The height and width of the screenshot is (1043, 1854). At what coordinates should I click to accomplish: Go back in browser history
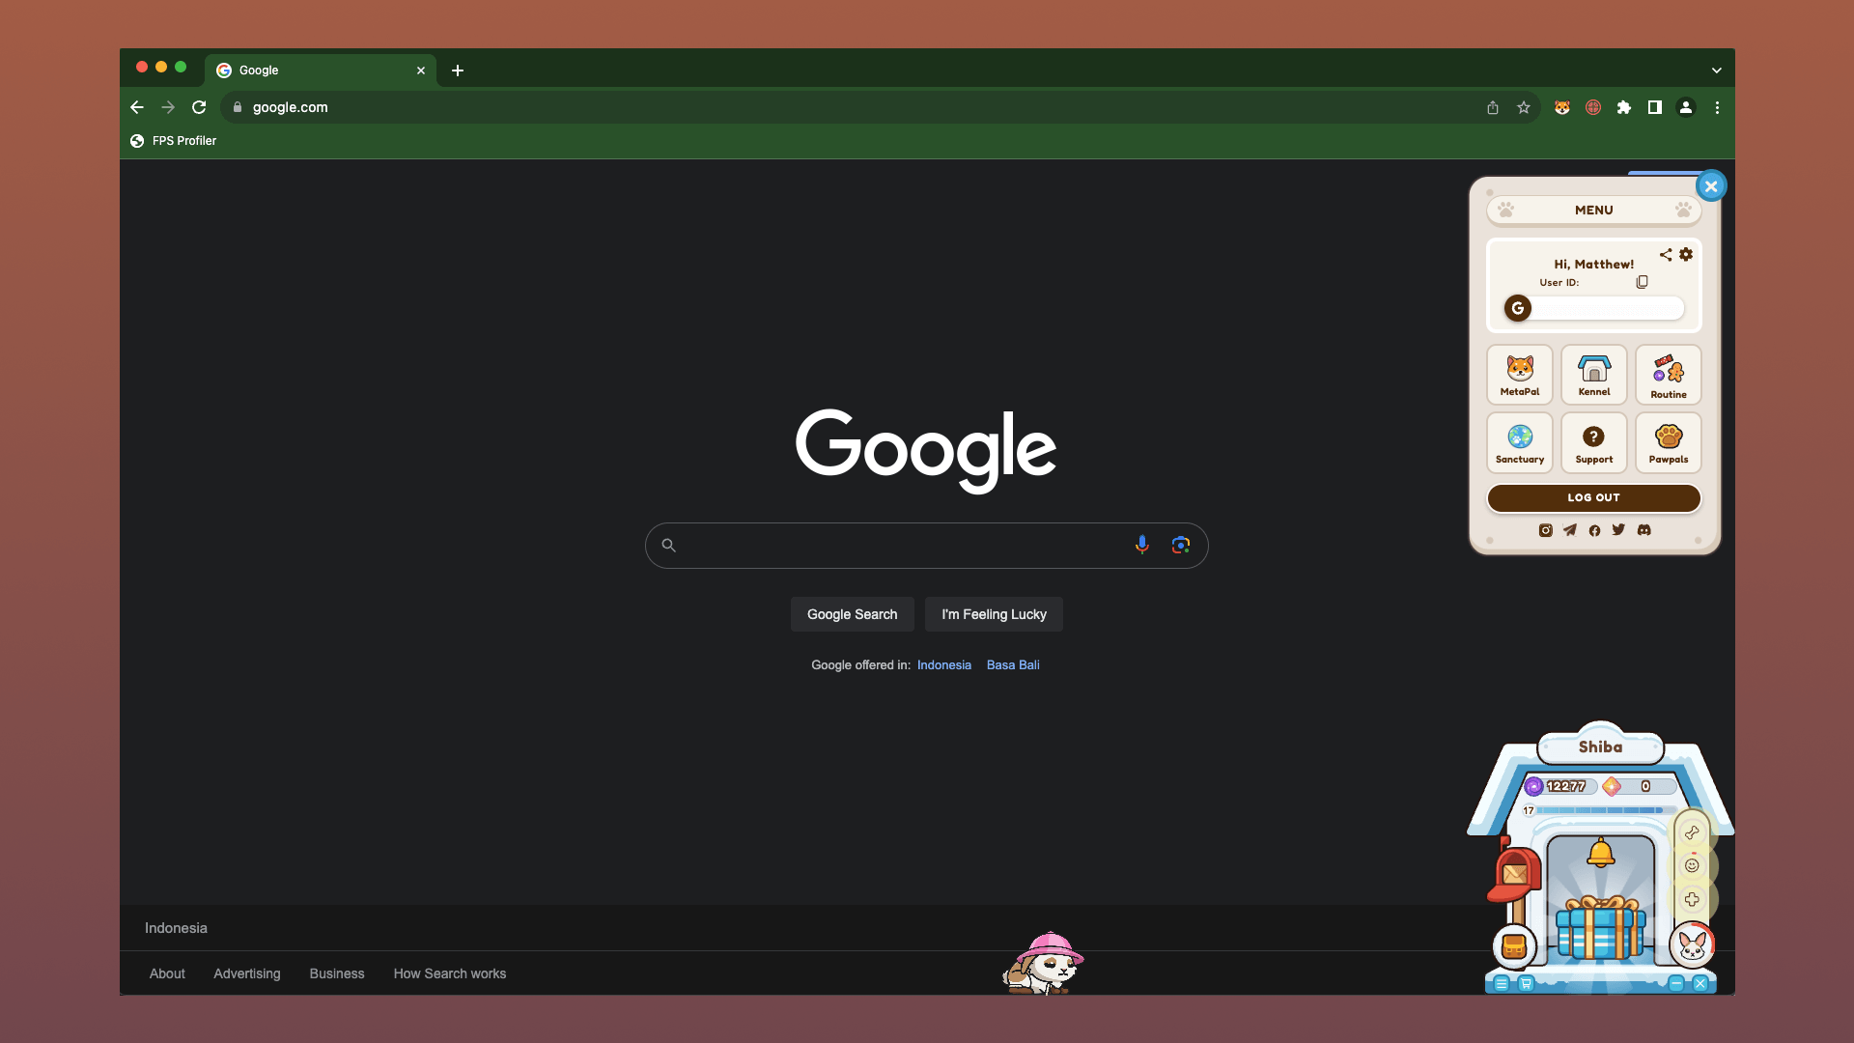137,107
